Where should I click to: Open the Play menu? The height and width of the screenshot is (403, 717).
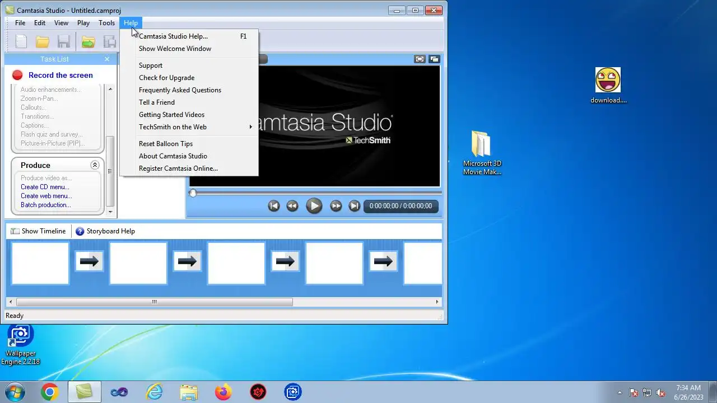[83, 23]
